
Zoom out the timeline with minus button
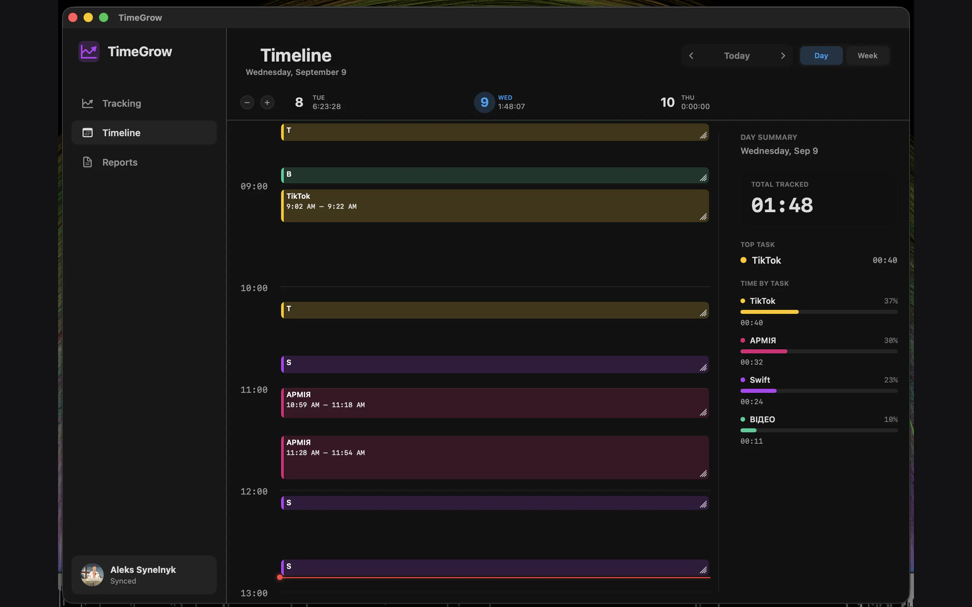pyautogui.click(x=247, y=102)
